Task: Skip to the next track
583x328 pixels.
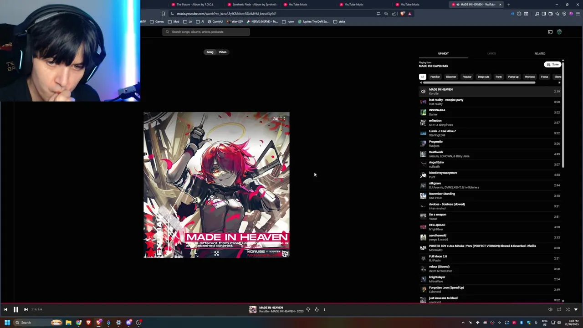Action: tap(26, 309)
